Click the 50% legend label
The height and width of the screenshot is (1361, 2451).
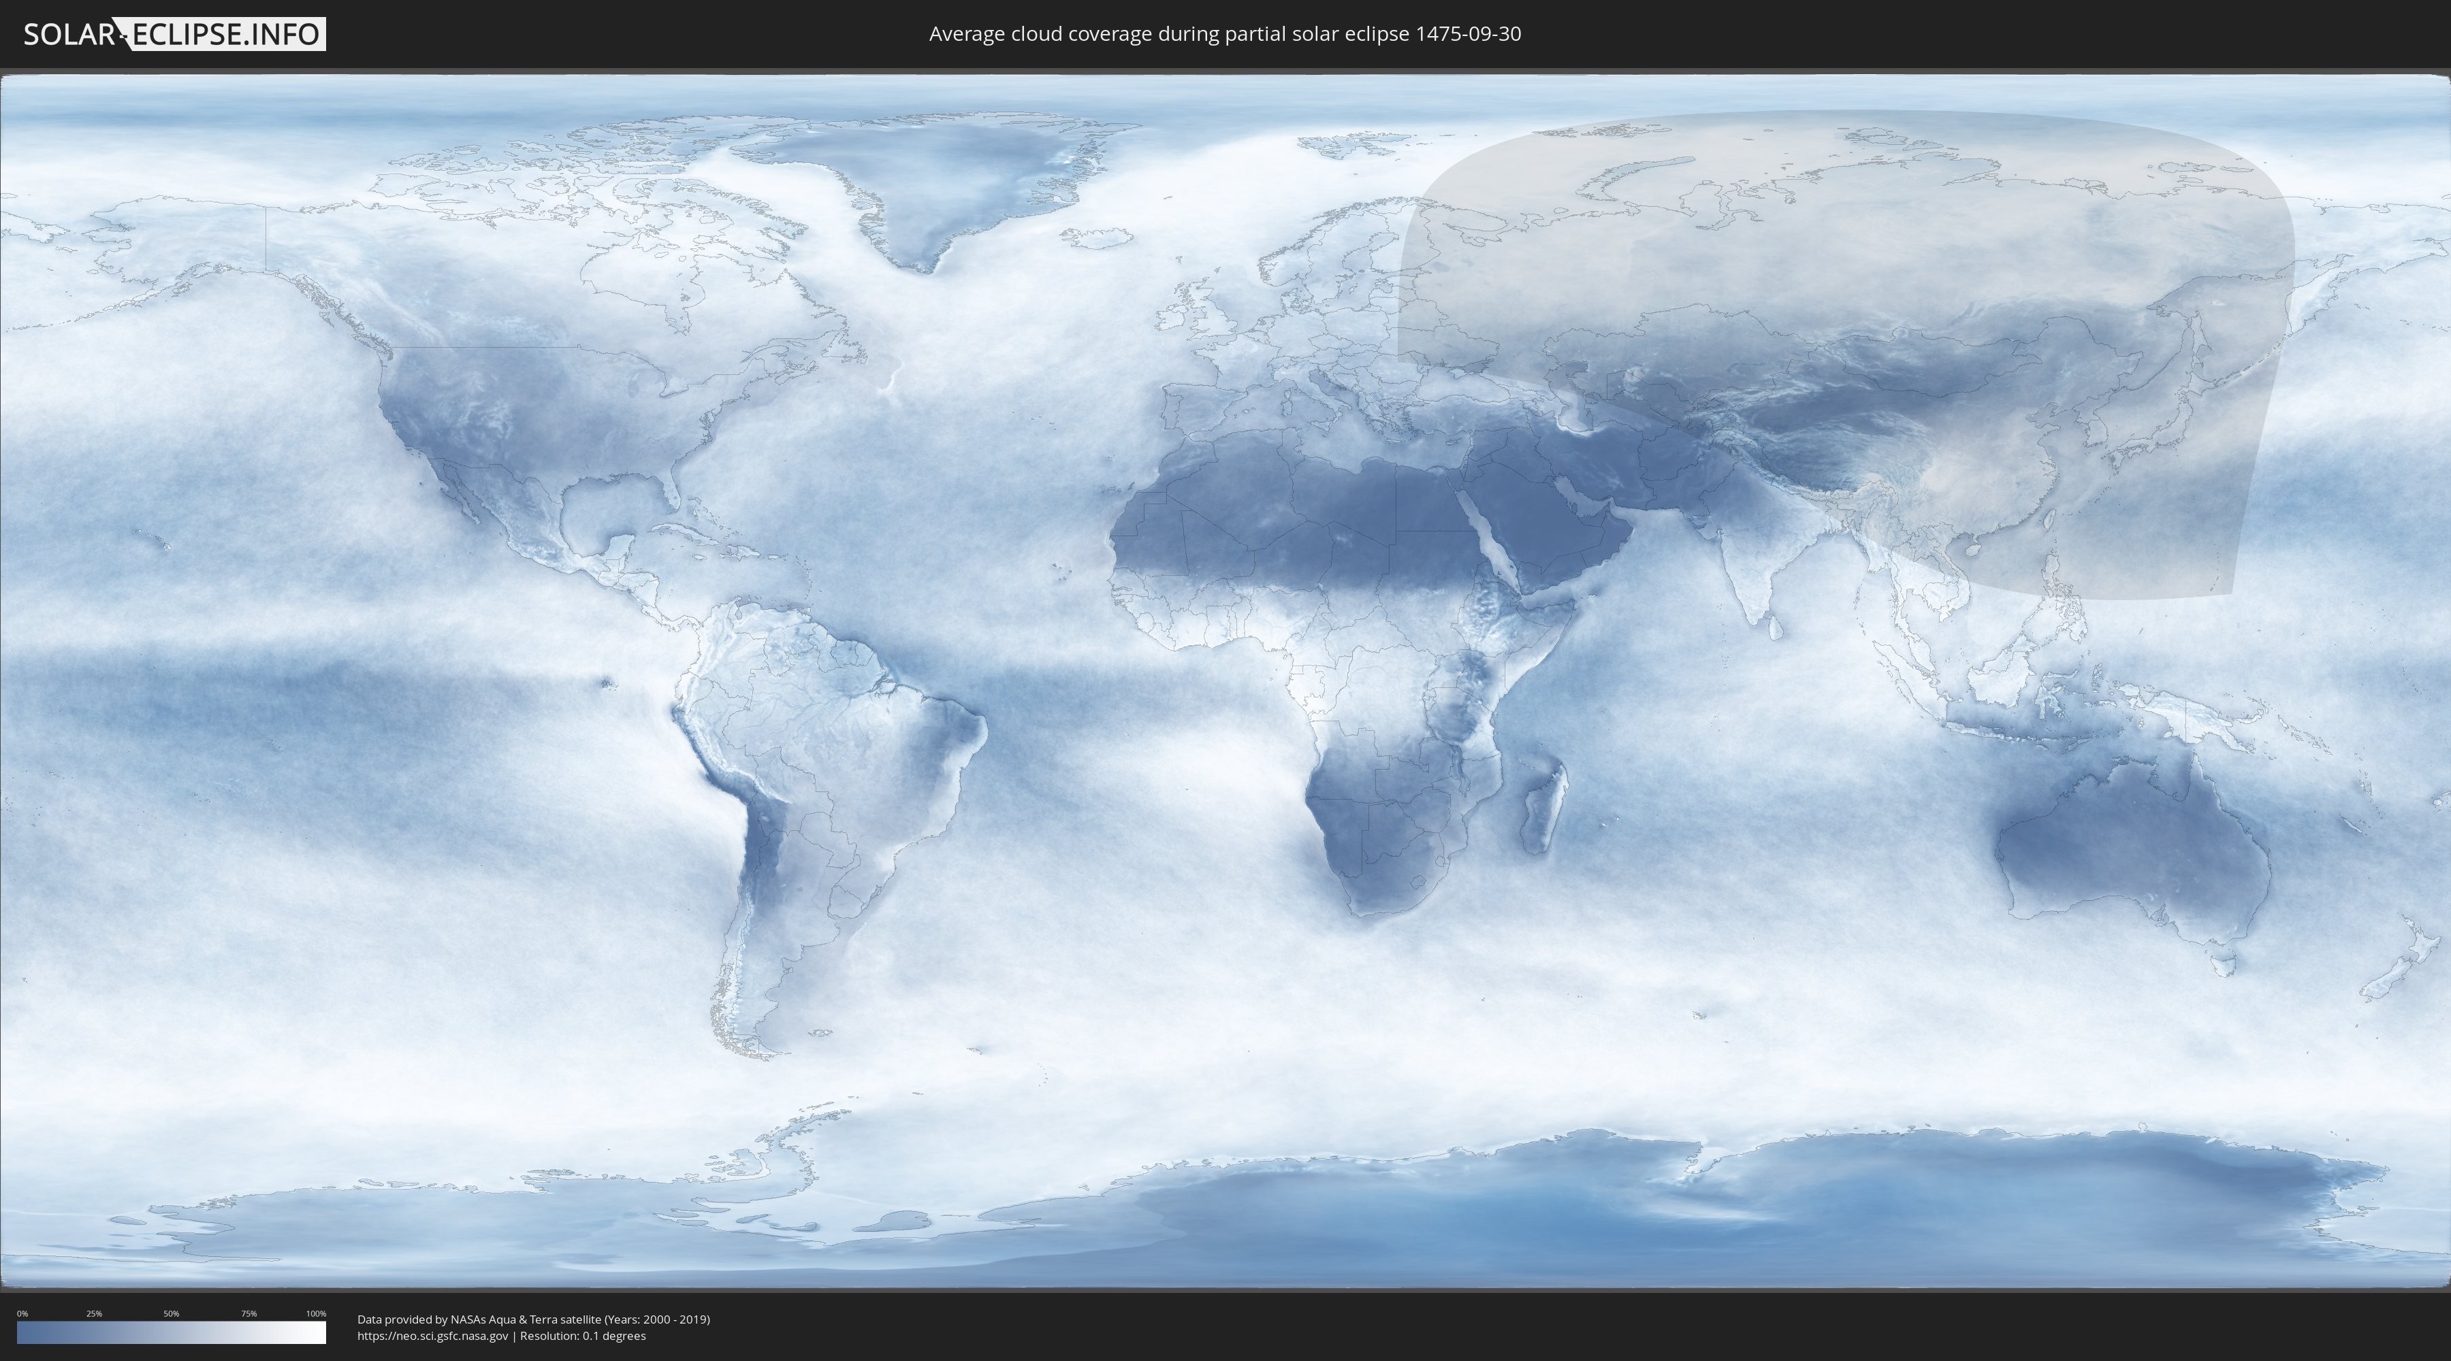tap(172, 1313)
